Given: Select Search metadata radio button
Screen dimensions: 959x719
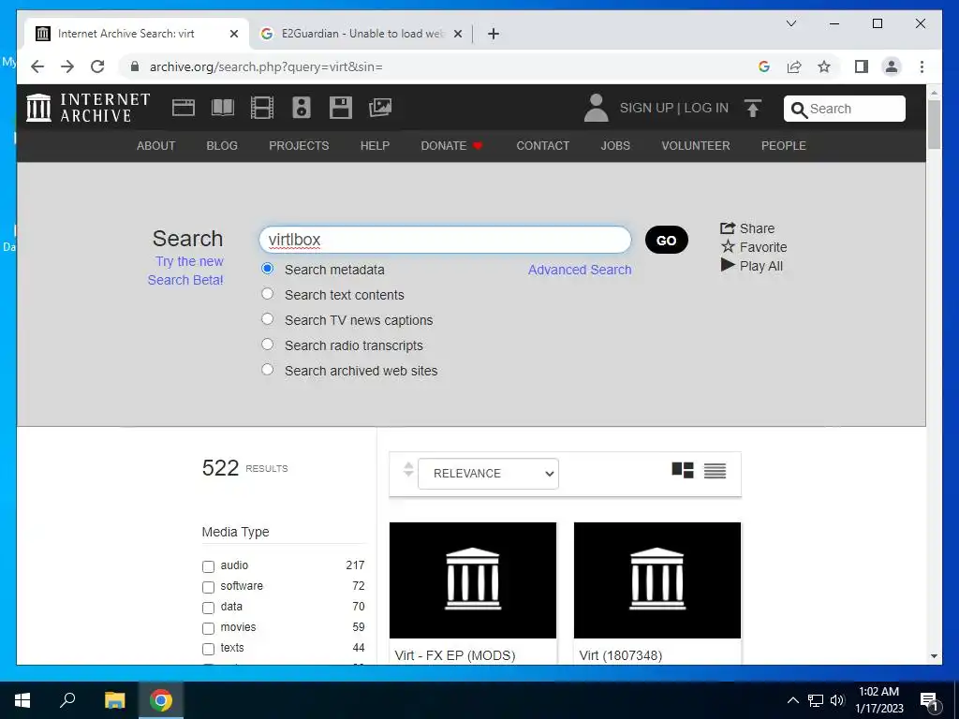Looking at the screenshot, I should pyautogui.click(x=267, y=269).
